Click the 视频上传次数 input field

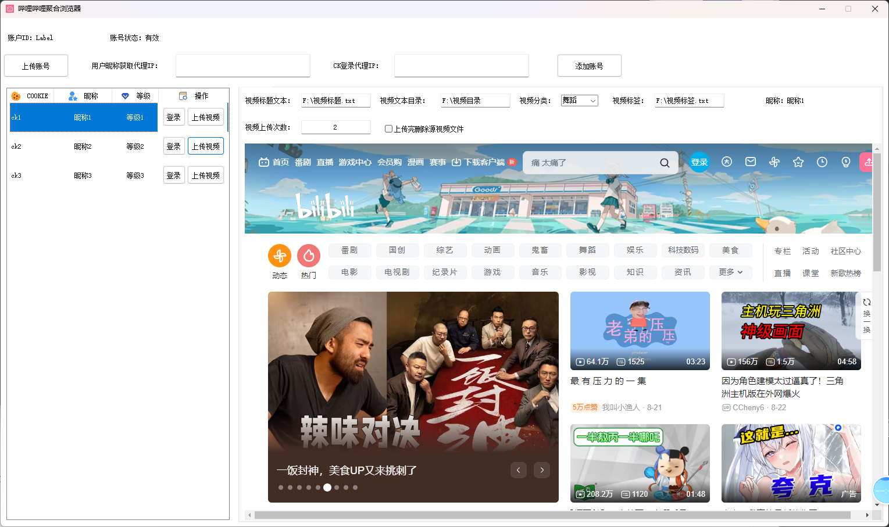tap(335, 127)
